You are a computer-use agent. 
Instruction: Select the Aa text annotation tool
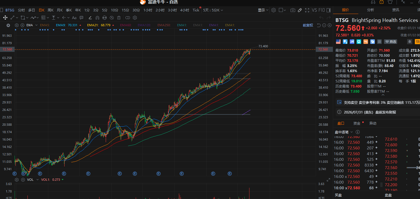pos(74,18)
